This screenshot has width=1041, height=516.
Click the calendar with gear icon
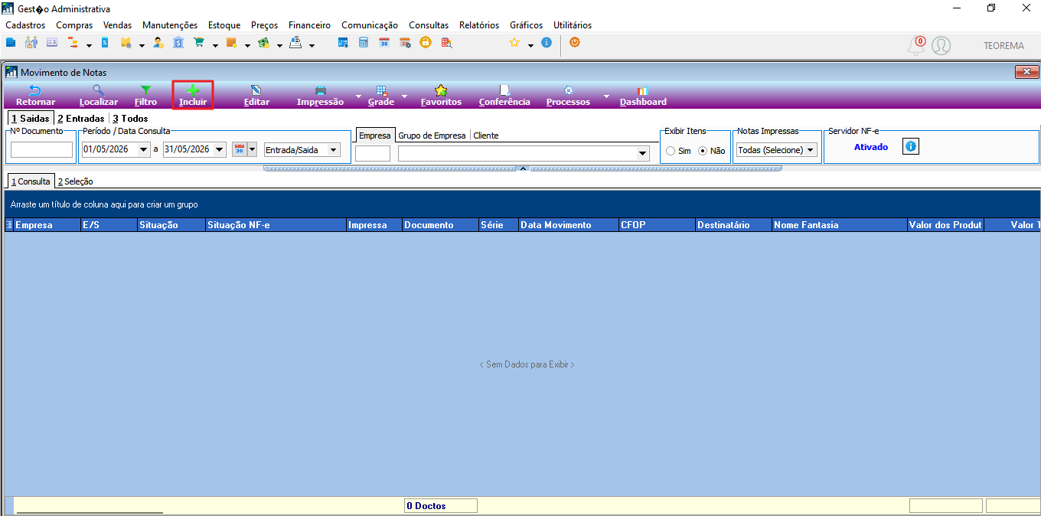coord(405,43)
